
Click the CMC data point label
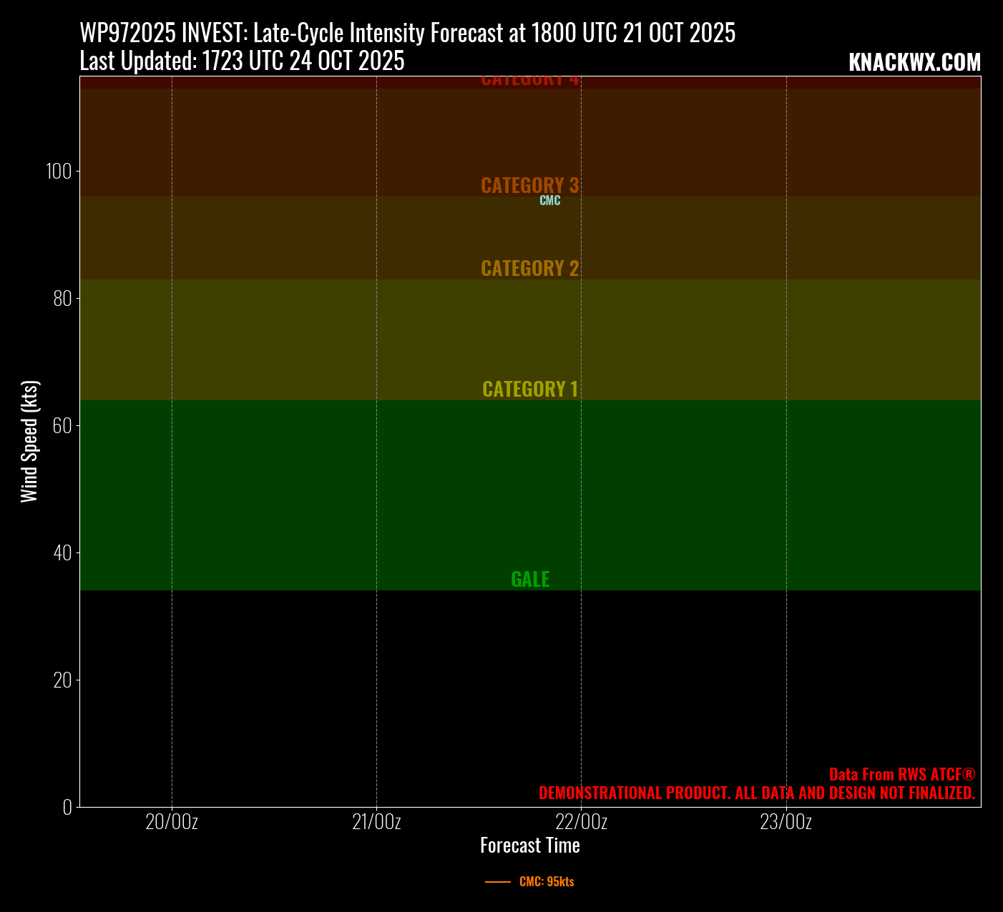coord(549,201)
